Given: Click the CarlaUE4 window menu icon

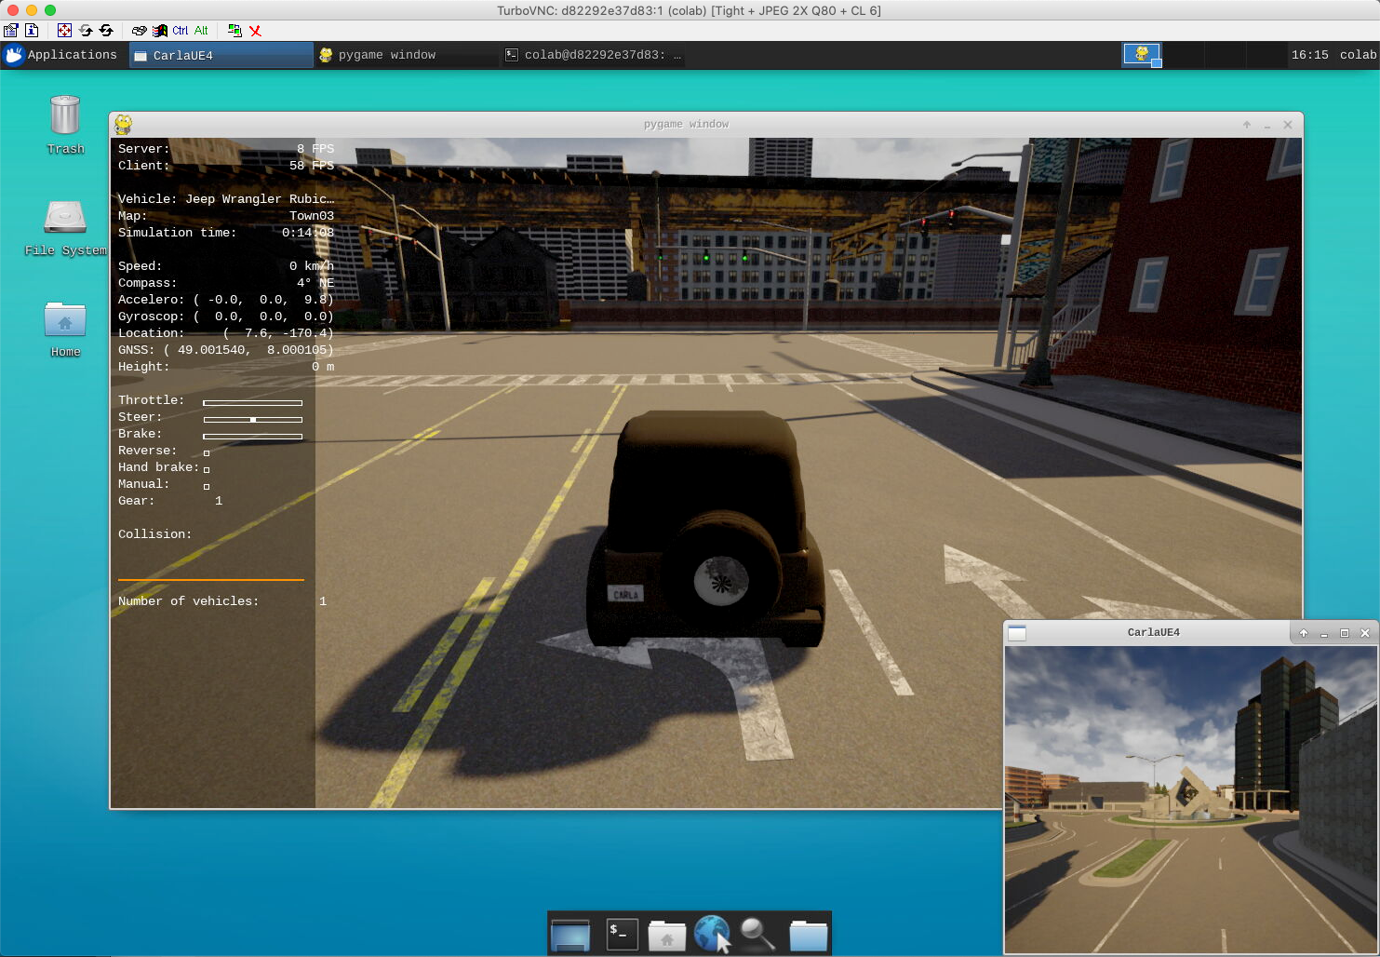Looking at the screenshot, I should tap(1017, 633).
